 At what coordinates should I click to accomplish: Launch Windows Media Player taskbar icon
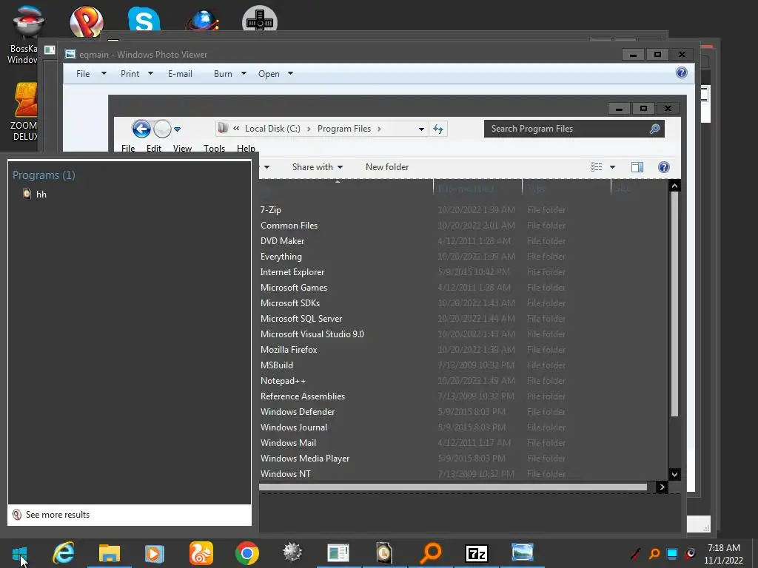click(154, 553)
